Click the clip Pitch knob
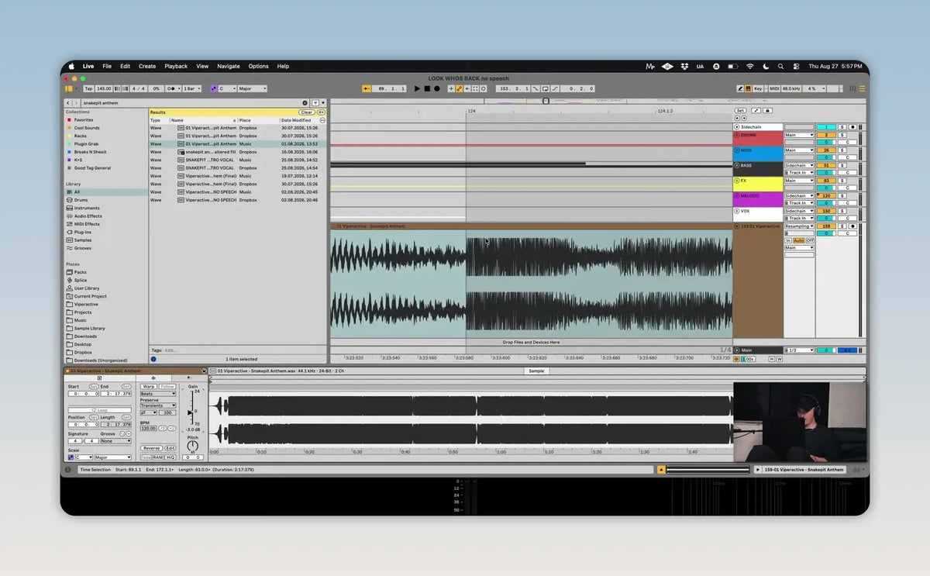This screenshot has width=930, height=576. click(192, 446)
